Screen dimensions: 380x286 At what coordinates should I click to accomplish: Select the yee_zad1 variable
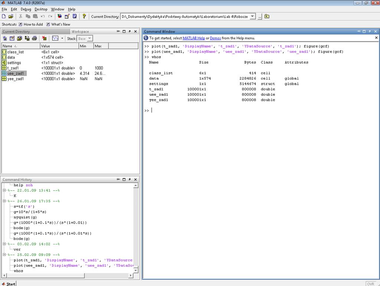tap(16, 79)
